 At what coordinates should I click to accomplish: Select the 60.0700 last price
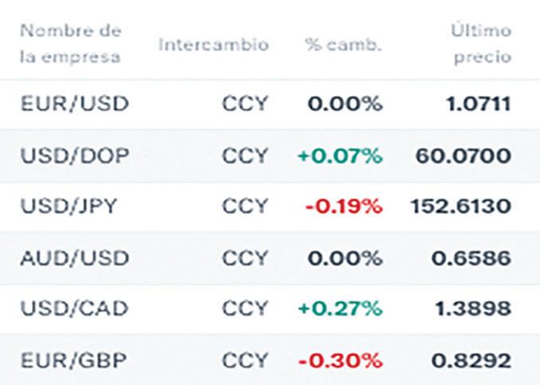tap(463, 155)
